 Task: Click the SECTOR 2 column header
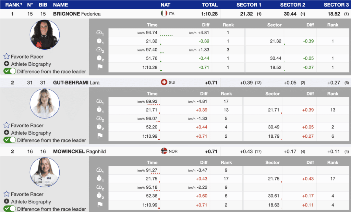click(292, 5)
